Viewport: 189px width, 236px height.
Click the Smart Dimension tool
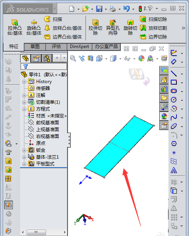click(174, 61)
